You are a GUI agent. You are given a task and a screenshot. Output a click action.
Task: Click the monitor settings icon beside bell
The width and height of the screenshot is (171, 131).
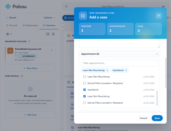tap(48, 34)
